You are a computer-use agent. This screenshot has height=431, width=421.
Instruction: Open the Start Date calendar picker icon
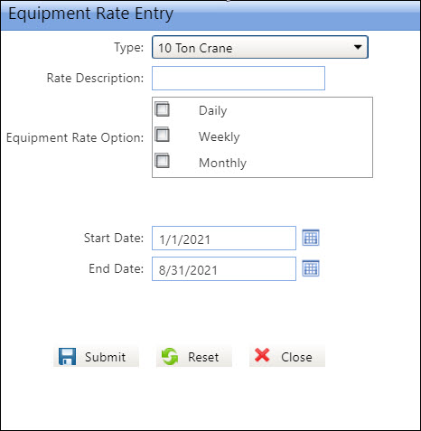click(311, 238)
